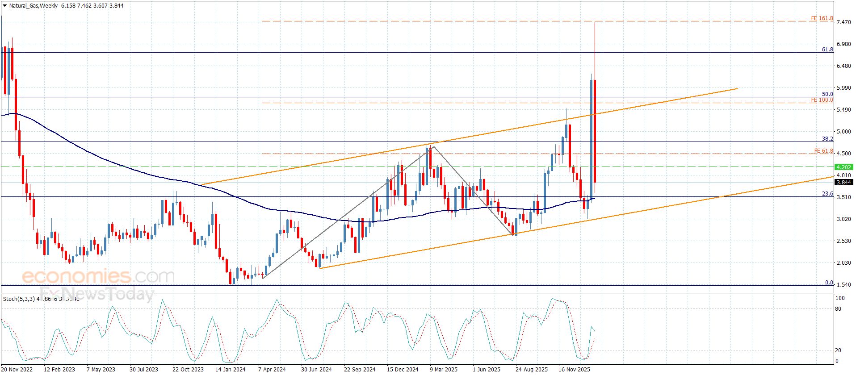The height and width of the screenshot is (375, 856).
Task: Click the black 3.844 current price tag
Action: (843, 183)
